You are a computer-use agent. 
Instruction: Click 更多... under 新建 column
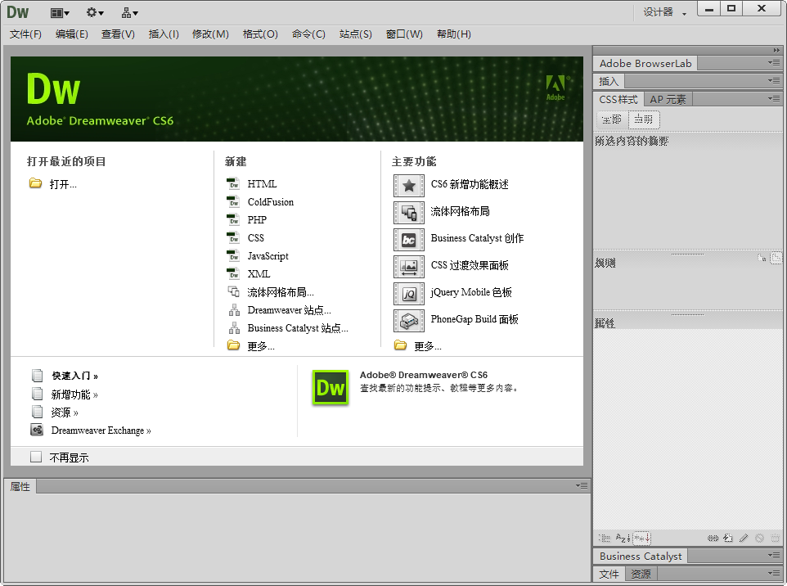point(260,346)
